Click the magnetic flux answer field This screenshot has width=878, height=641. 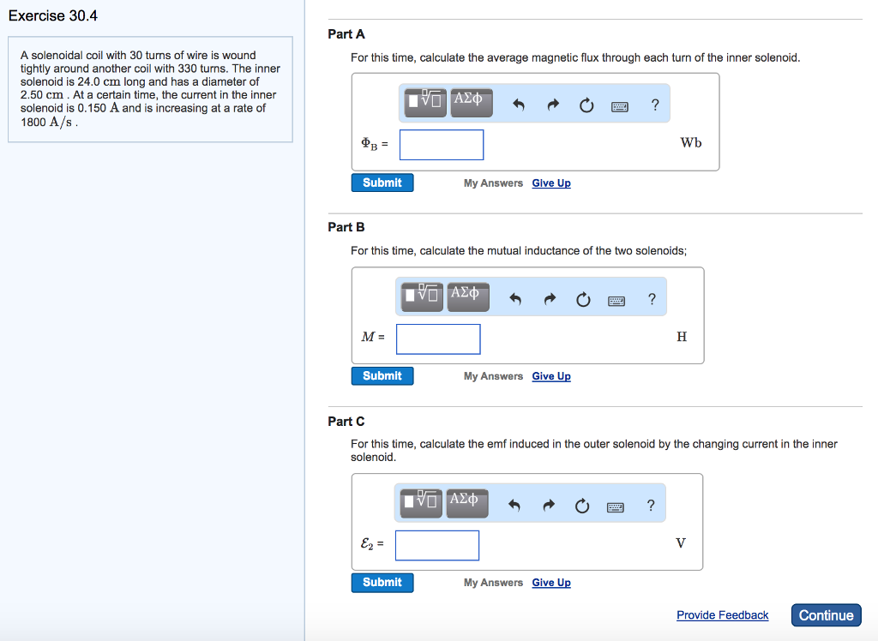(x=442, y=145)
